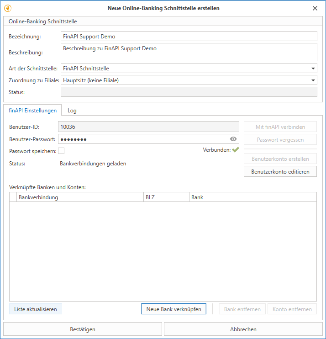326x339 pixels.
Task: Focus the Beschreibung text area
Action: pyautogui.click(x=189, y=52)
